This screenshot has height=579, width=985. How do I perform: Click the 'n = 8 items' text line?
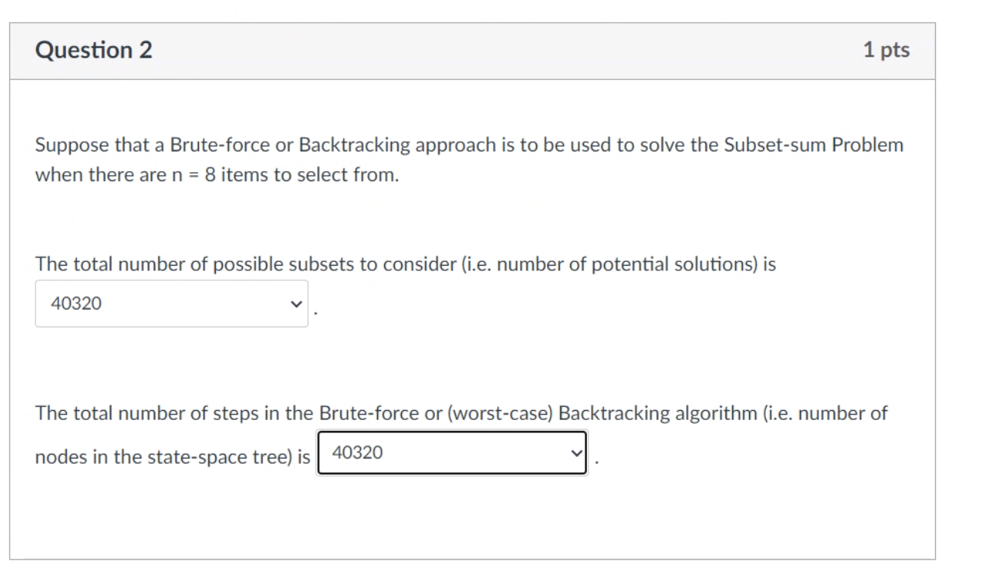217,175
